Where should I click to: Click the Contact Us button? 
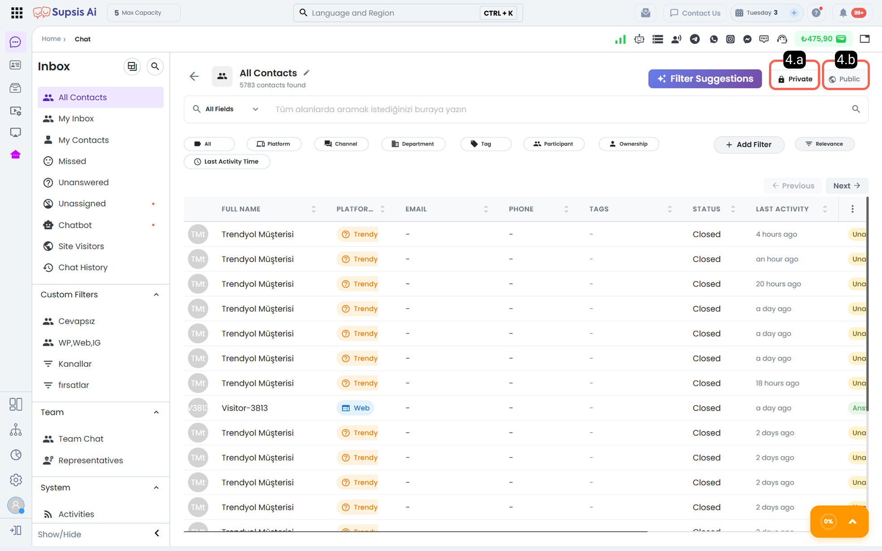point(695,13)
